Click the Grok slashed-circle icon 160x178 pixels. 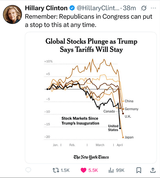pos(144,8)
